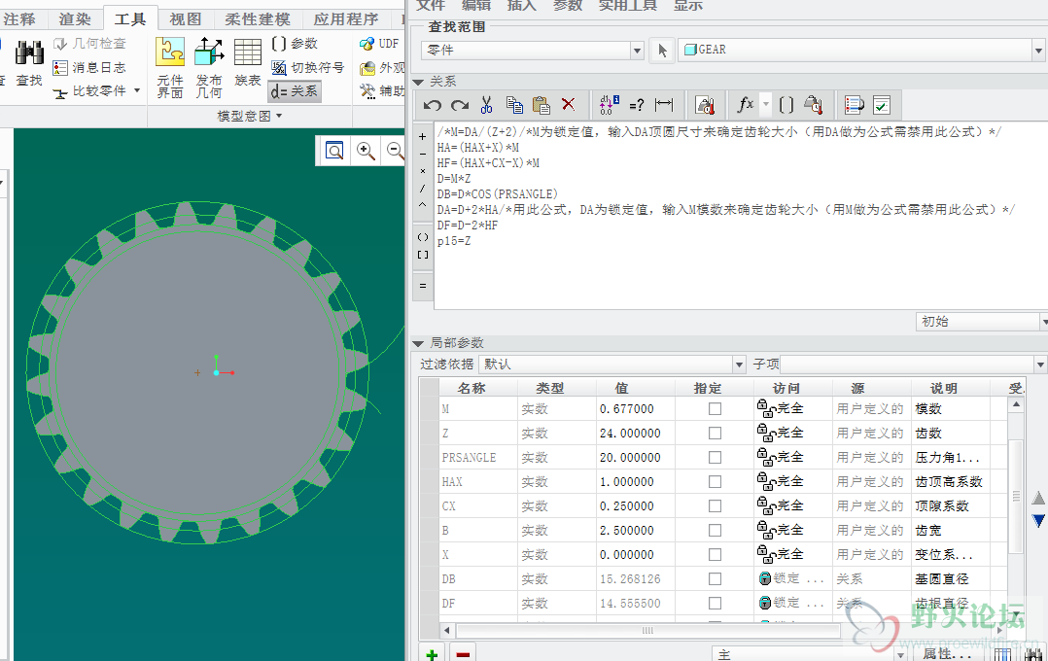1048x661 pixels.
Task: Insert the plus operator into relations
Action: [422, 136]
